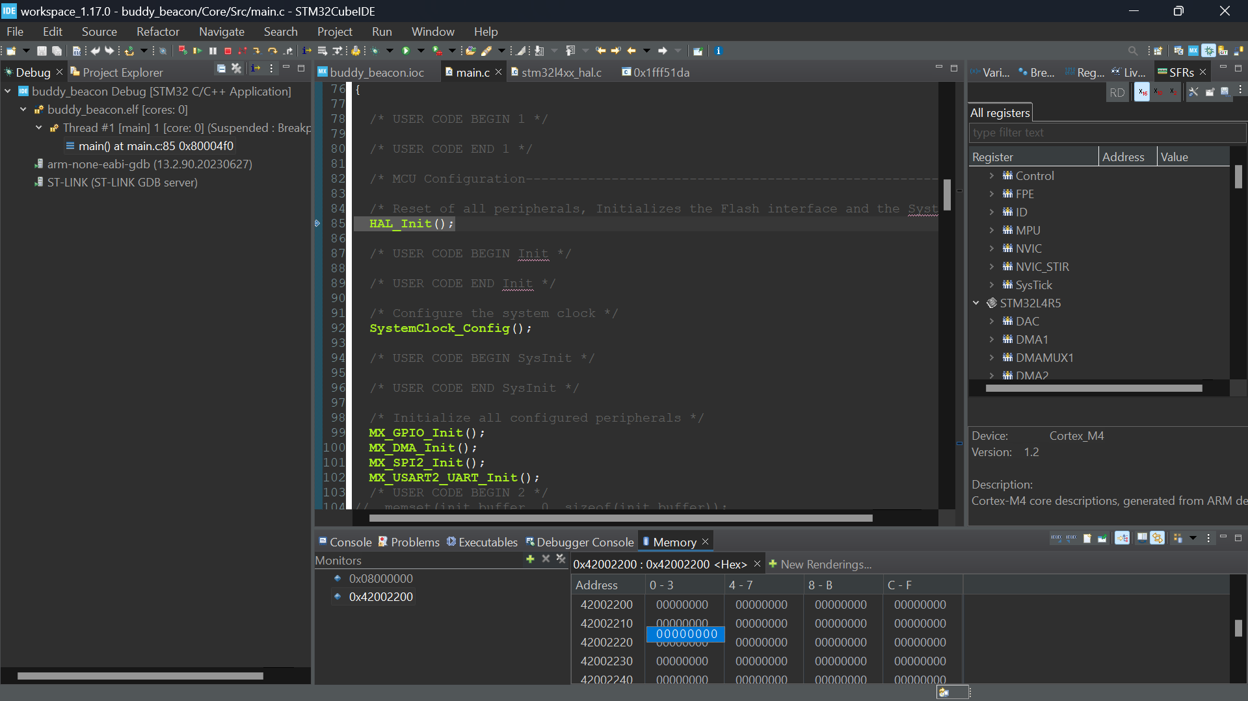Expand the SysTick register group
Screen dimensions: 1248x701
992,285
